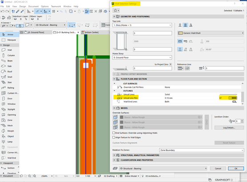Click the wall top offset input field
The width and height of the screenshot is (247, 182).
coord(152,33)
